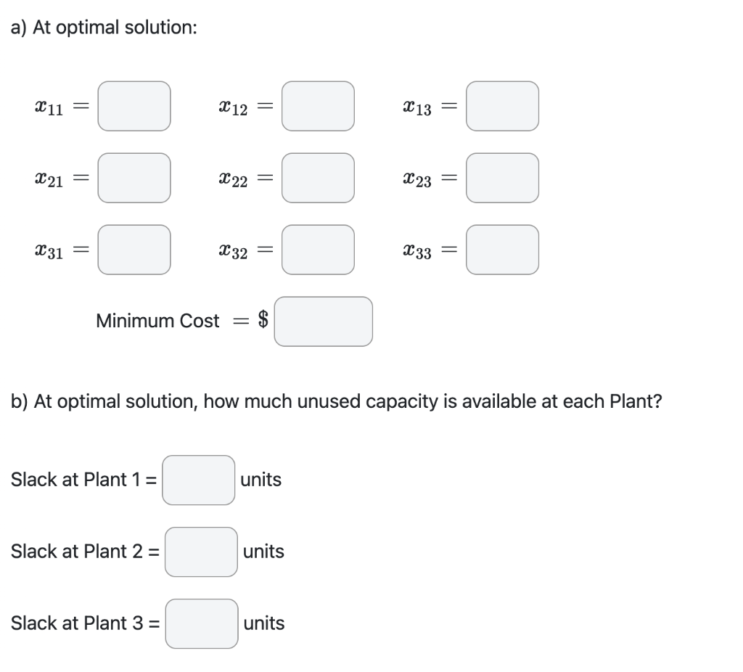Click the x33 input field
Screen dimensions: 743x672
coord(503,249)
